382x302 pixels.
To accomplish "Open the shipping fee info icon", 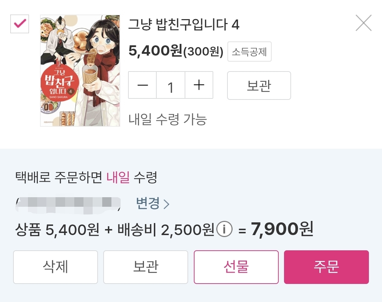I will pyautogui.click(x=224, y=229).
